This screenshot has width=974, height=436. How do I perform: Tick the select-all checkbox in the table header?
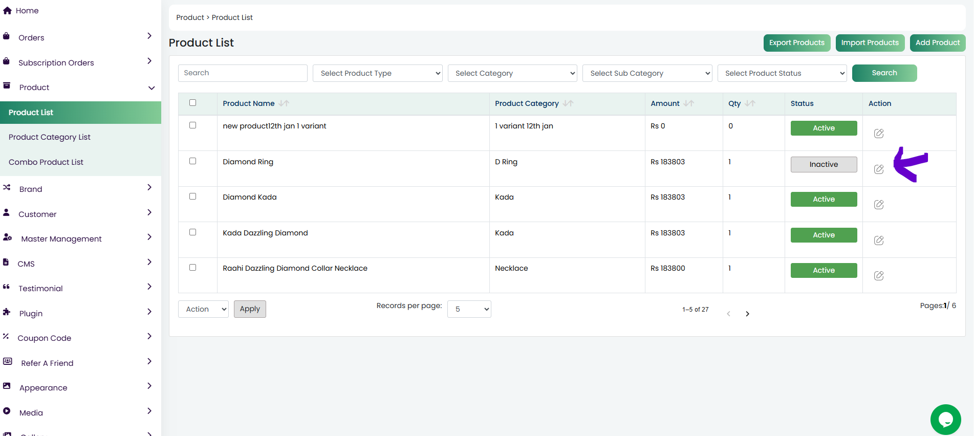(x=193, y=103)
